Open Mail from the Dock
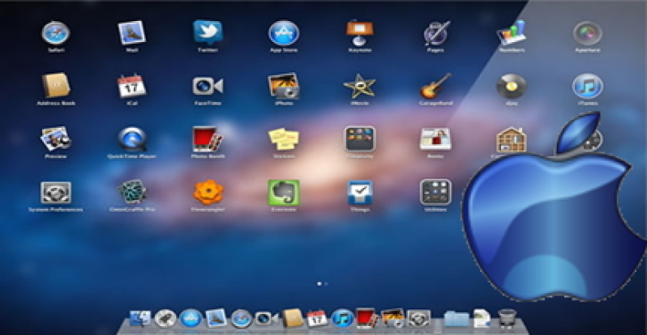The height and width of the screenshot is (335, 647). 216,318
